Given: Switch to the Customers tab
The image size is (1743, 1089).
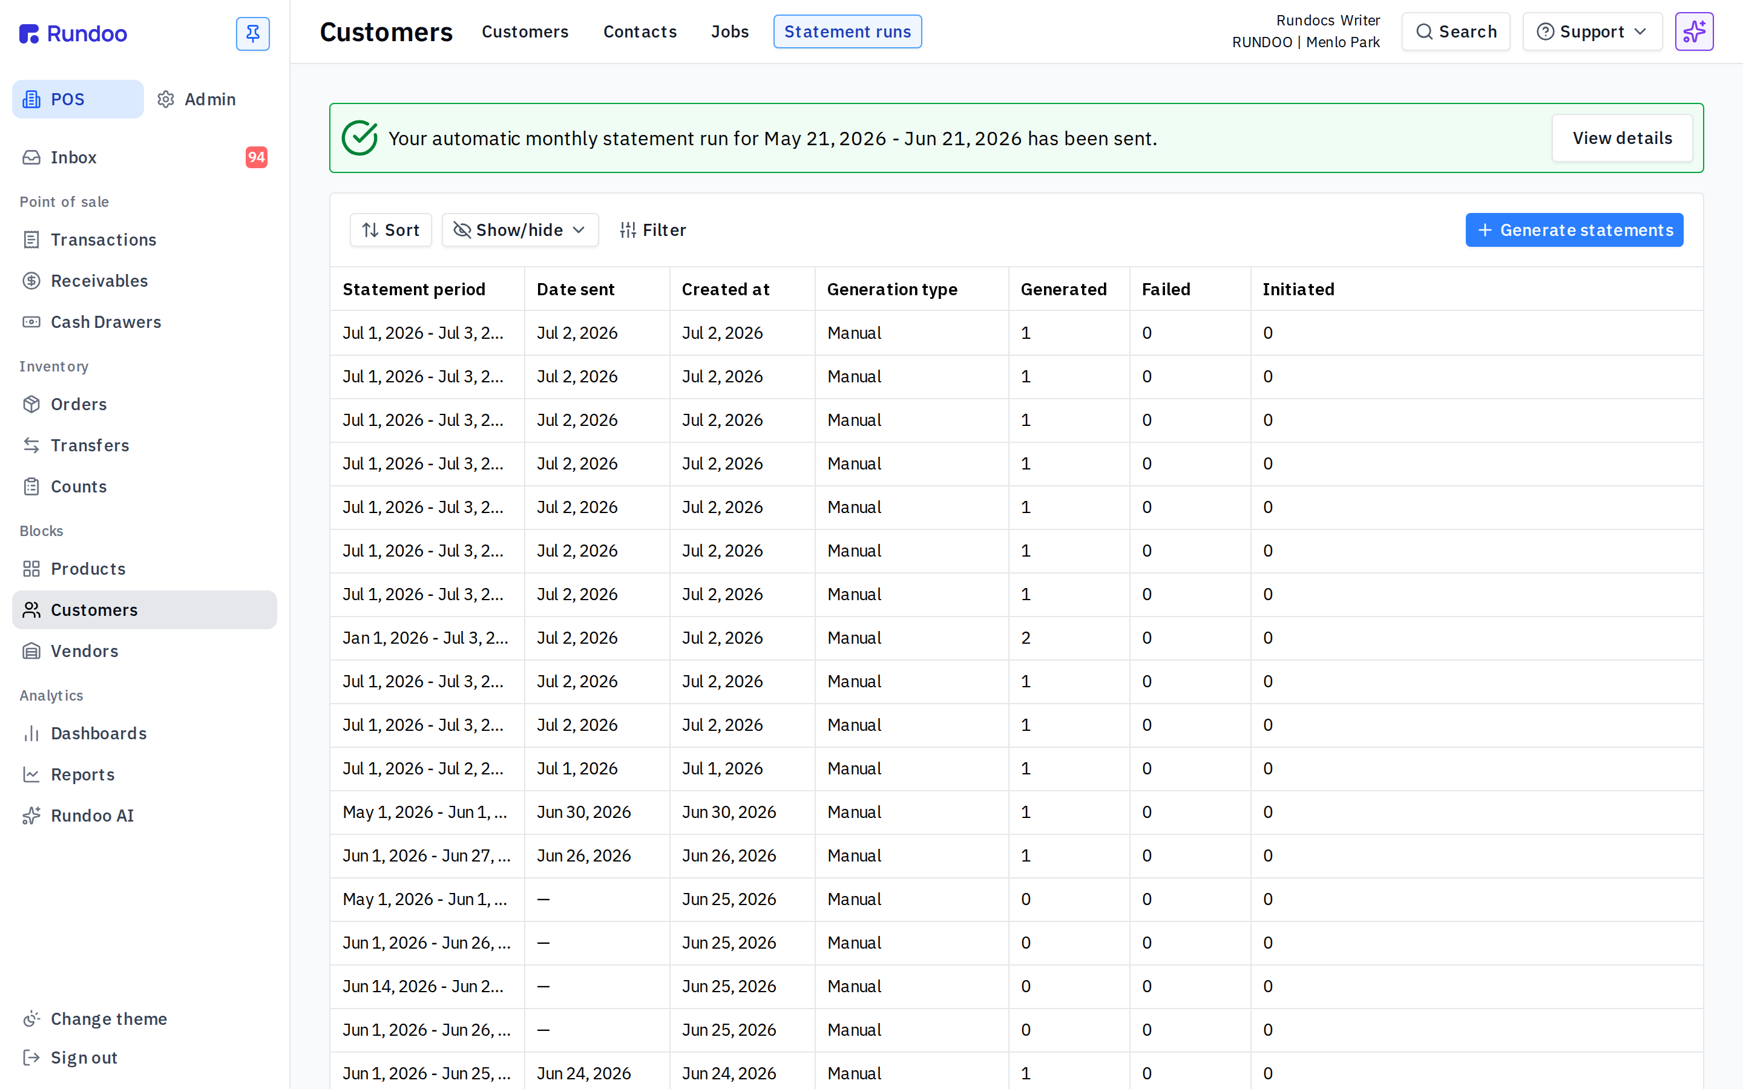Looking at the screenshot, I should tap(525, 31).
